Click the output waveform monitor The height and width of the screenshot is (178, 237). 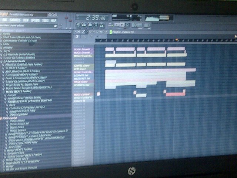pos(159,18)
